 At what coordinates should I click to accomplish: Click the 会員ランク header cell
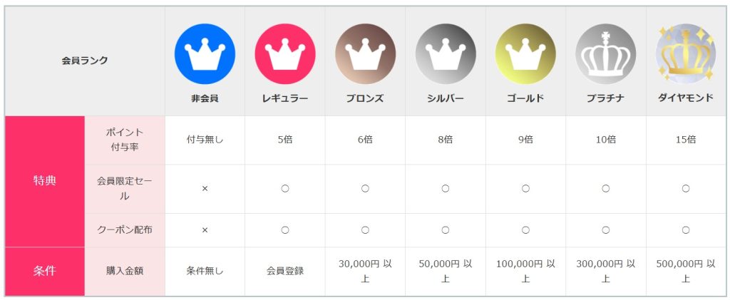(x=85, y=61)
